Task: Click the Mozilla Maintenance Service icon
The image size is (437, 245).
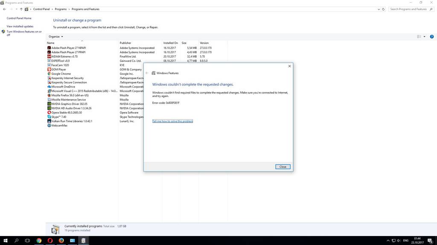Action: (49, 100)
